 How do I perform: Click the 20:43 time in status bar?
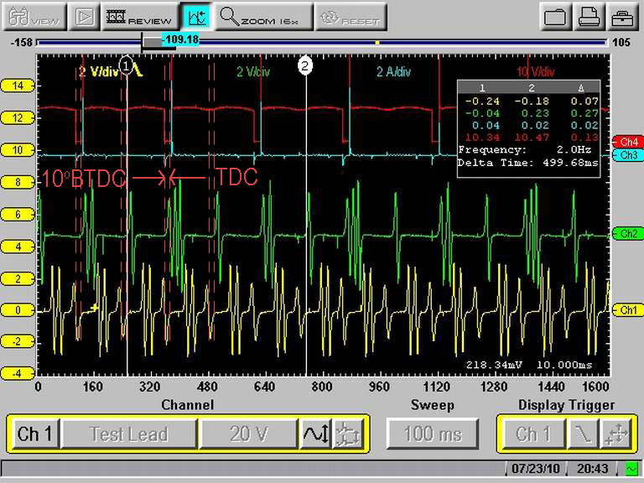coord(593,469)
